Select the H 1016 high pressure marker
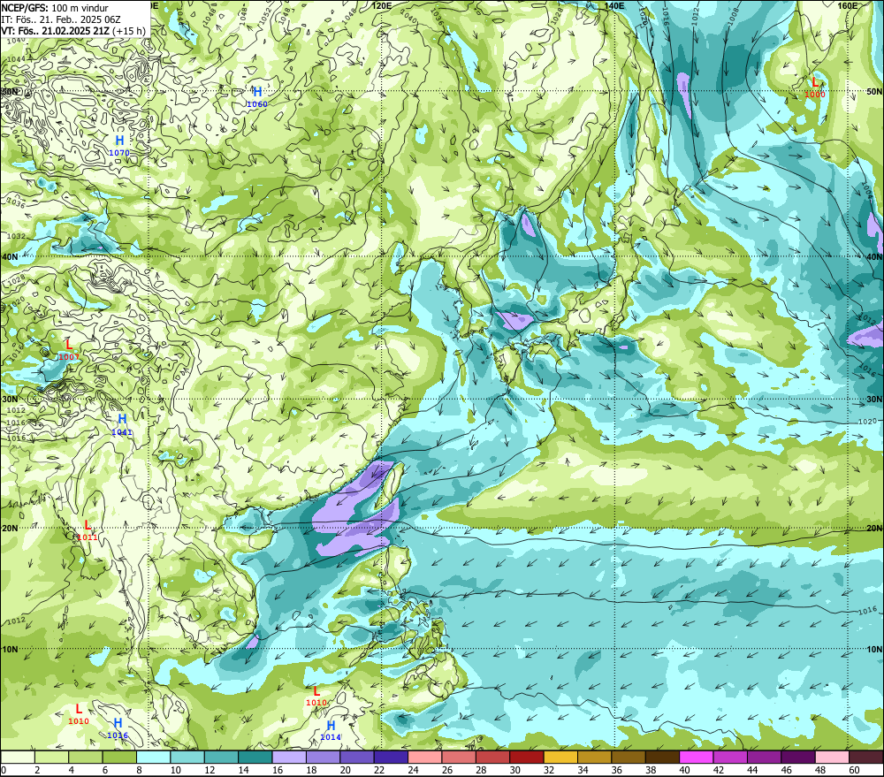 (x=118, y=728)
